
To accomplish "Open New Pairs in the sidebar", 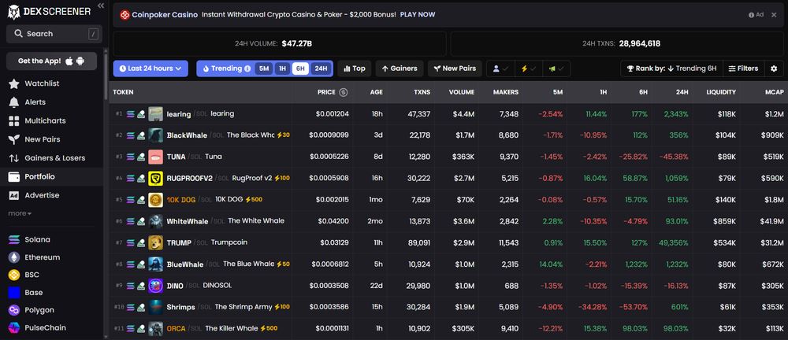I will [43, 139].
